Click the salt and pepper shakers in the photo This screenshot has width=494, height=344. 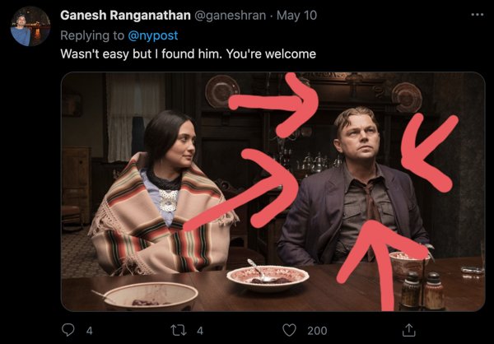422,291
